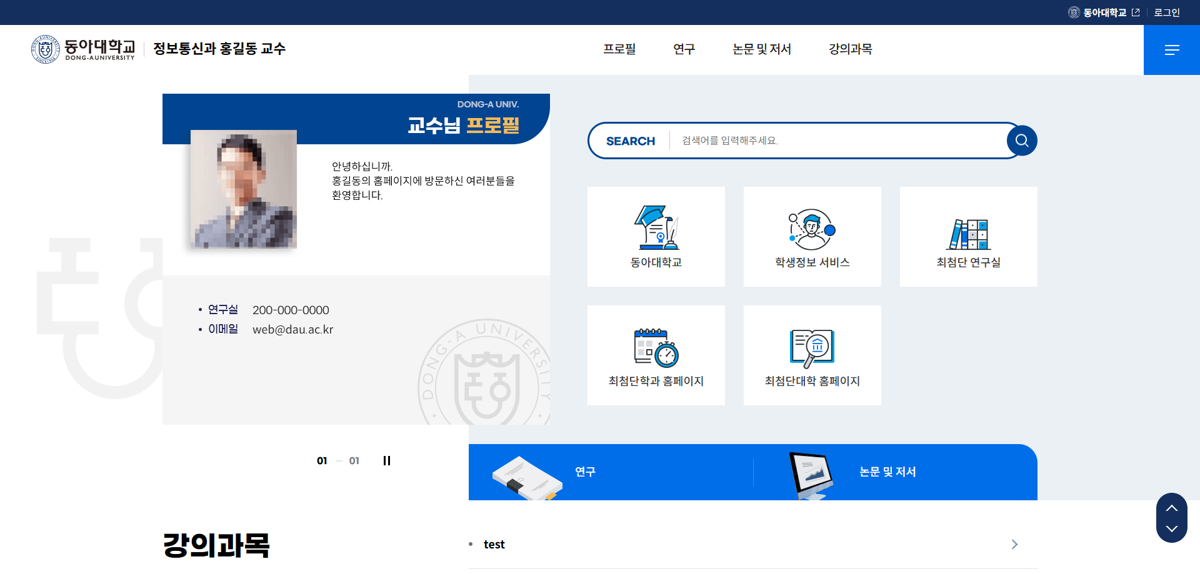Click the professor profile photo
Viewport: 1200px width, 574px height.
click(x=243, y=189)
